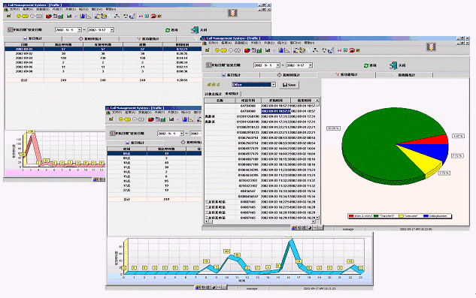This screenshot has height=298, width=476.
Task: Click the Save button with the floppy icon
Action: tap(289, 85)
